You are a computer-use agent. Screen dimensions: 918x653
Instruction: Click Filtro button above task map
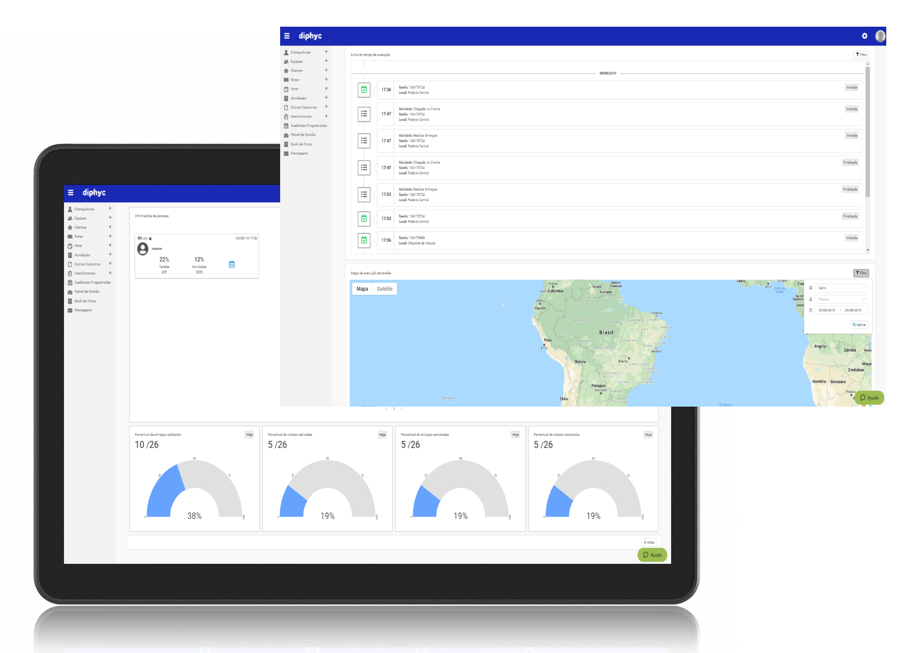861,273
